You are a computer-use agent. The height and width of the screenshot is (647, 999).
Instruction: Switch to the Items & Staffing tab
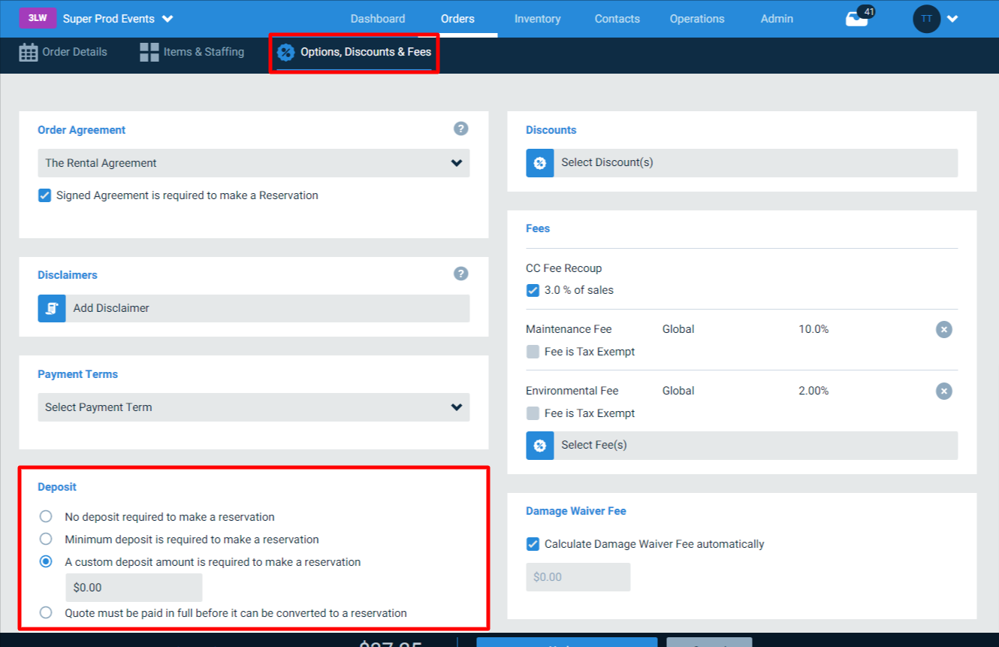click(x=192, y=52)
